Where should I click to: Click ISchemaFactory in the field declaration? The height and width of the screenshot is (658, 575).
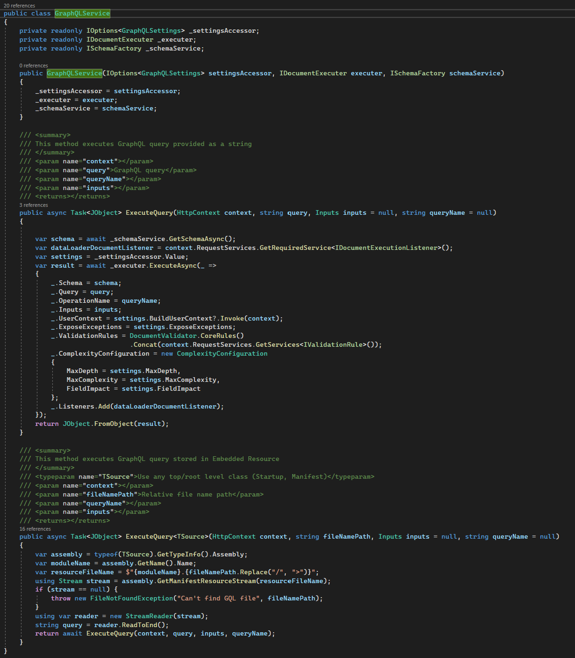[114, 49]
